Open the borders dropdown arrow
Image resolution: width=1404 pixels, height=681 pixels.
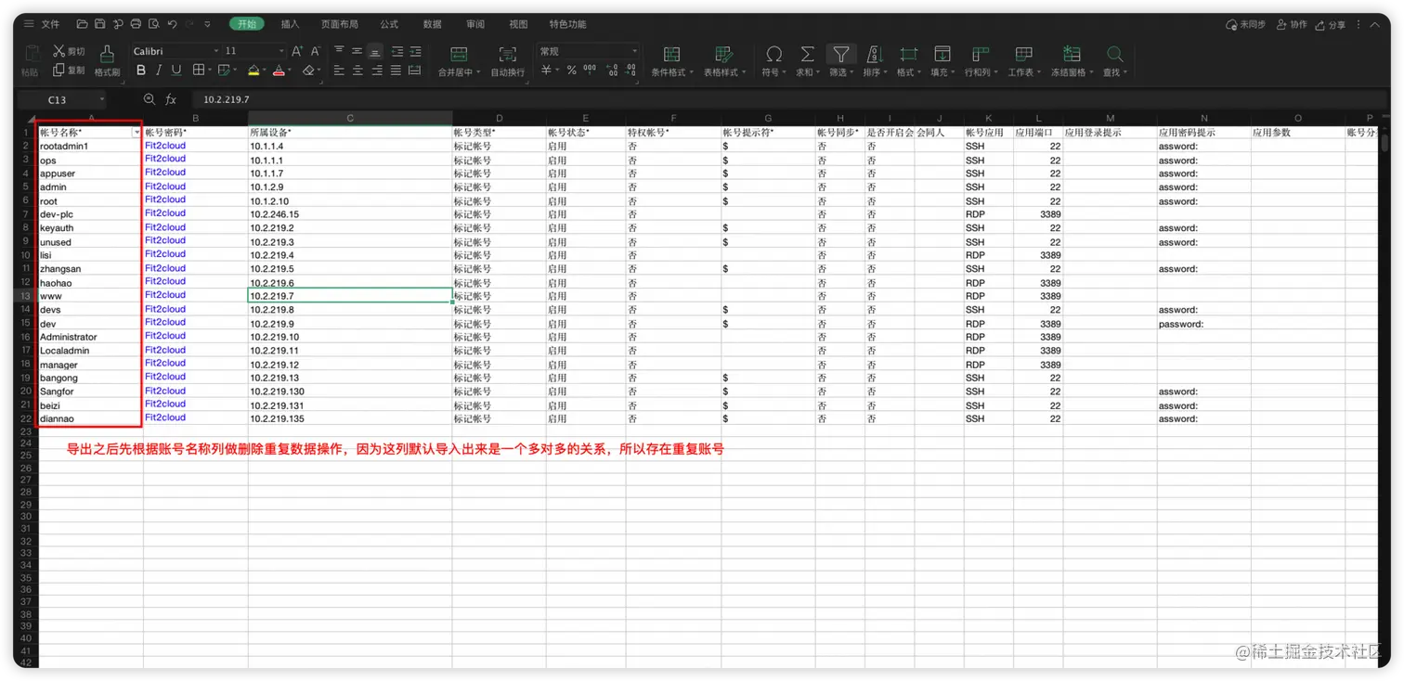210,71
